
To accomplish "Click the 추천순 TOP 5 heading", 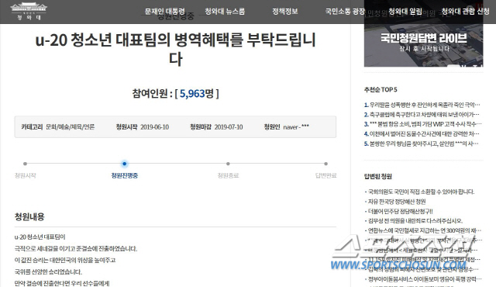I will click(381, 89).
